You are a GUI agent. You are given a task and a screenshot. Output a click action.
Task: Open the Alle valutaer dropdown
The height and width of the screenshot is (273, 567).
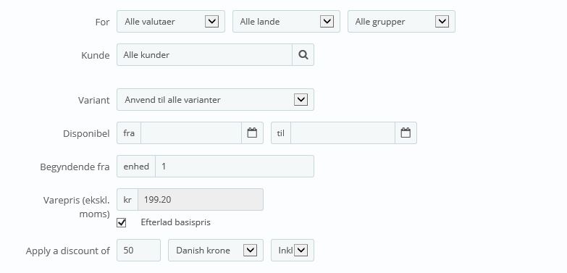point(171,22)
